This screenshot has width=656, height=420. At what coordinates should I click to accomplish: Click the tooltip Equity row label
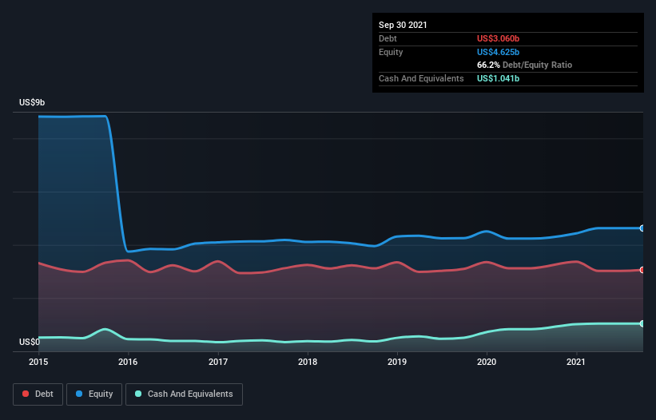click(x=391, y=52)
